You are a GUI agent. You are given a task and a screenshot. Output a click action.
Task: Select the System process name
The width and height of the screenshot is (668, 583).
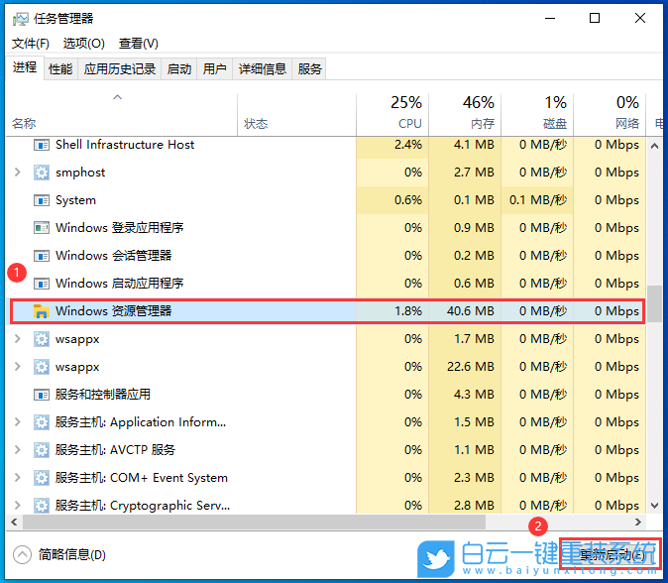[75, 200]
